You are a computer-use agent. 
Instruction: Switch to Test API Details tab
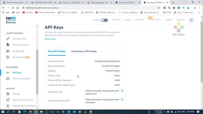pos(56,51)
